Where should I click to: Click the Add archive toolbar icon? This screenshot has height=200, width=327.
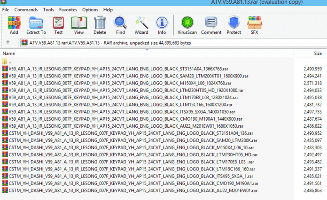14,24
